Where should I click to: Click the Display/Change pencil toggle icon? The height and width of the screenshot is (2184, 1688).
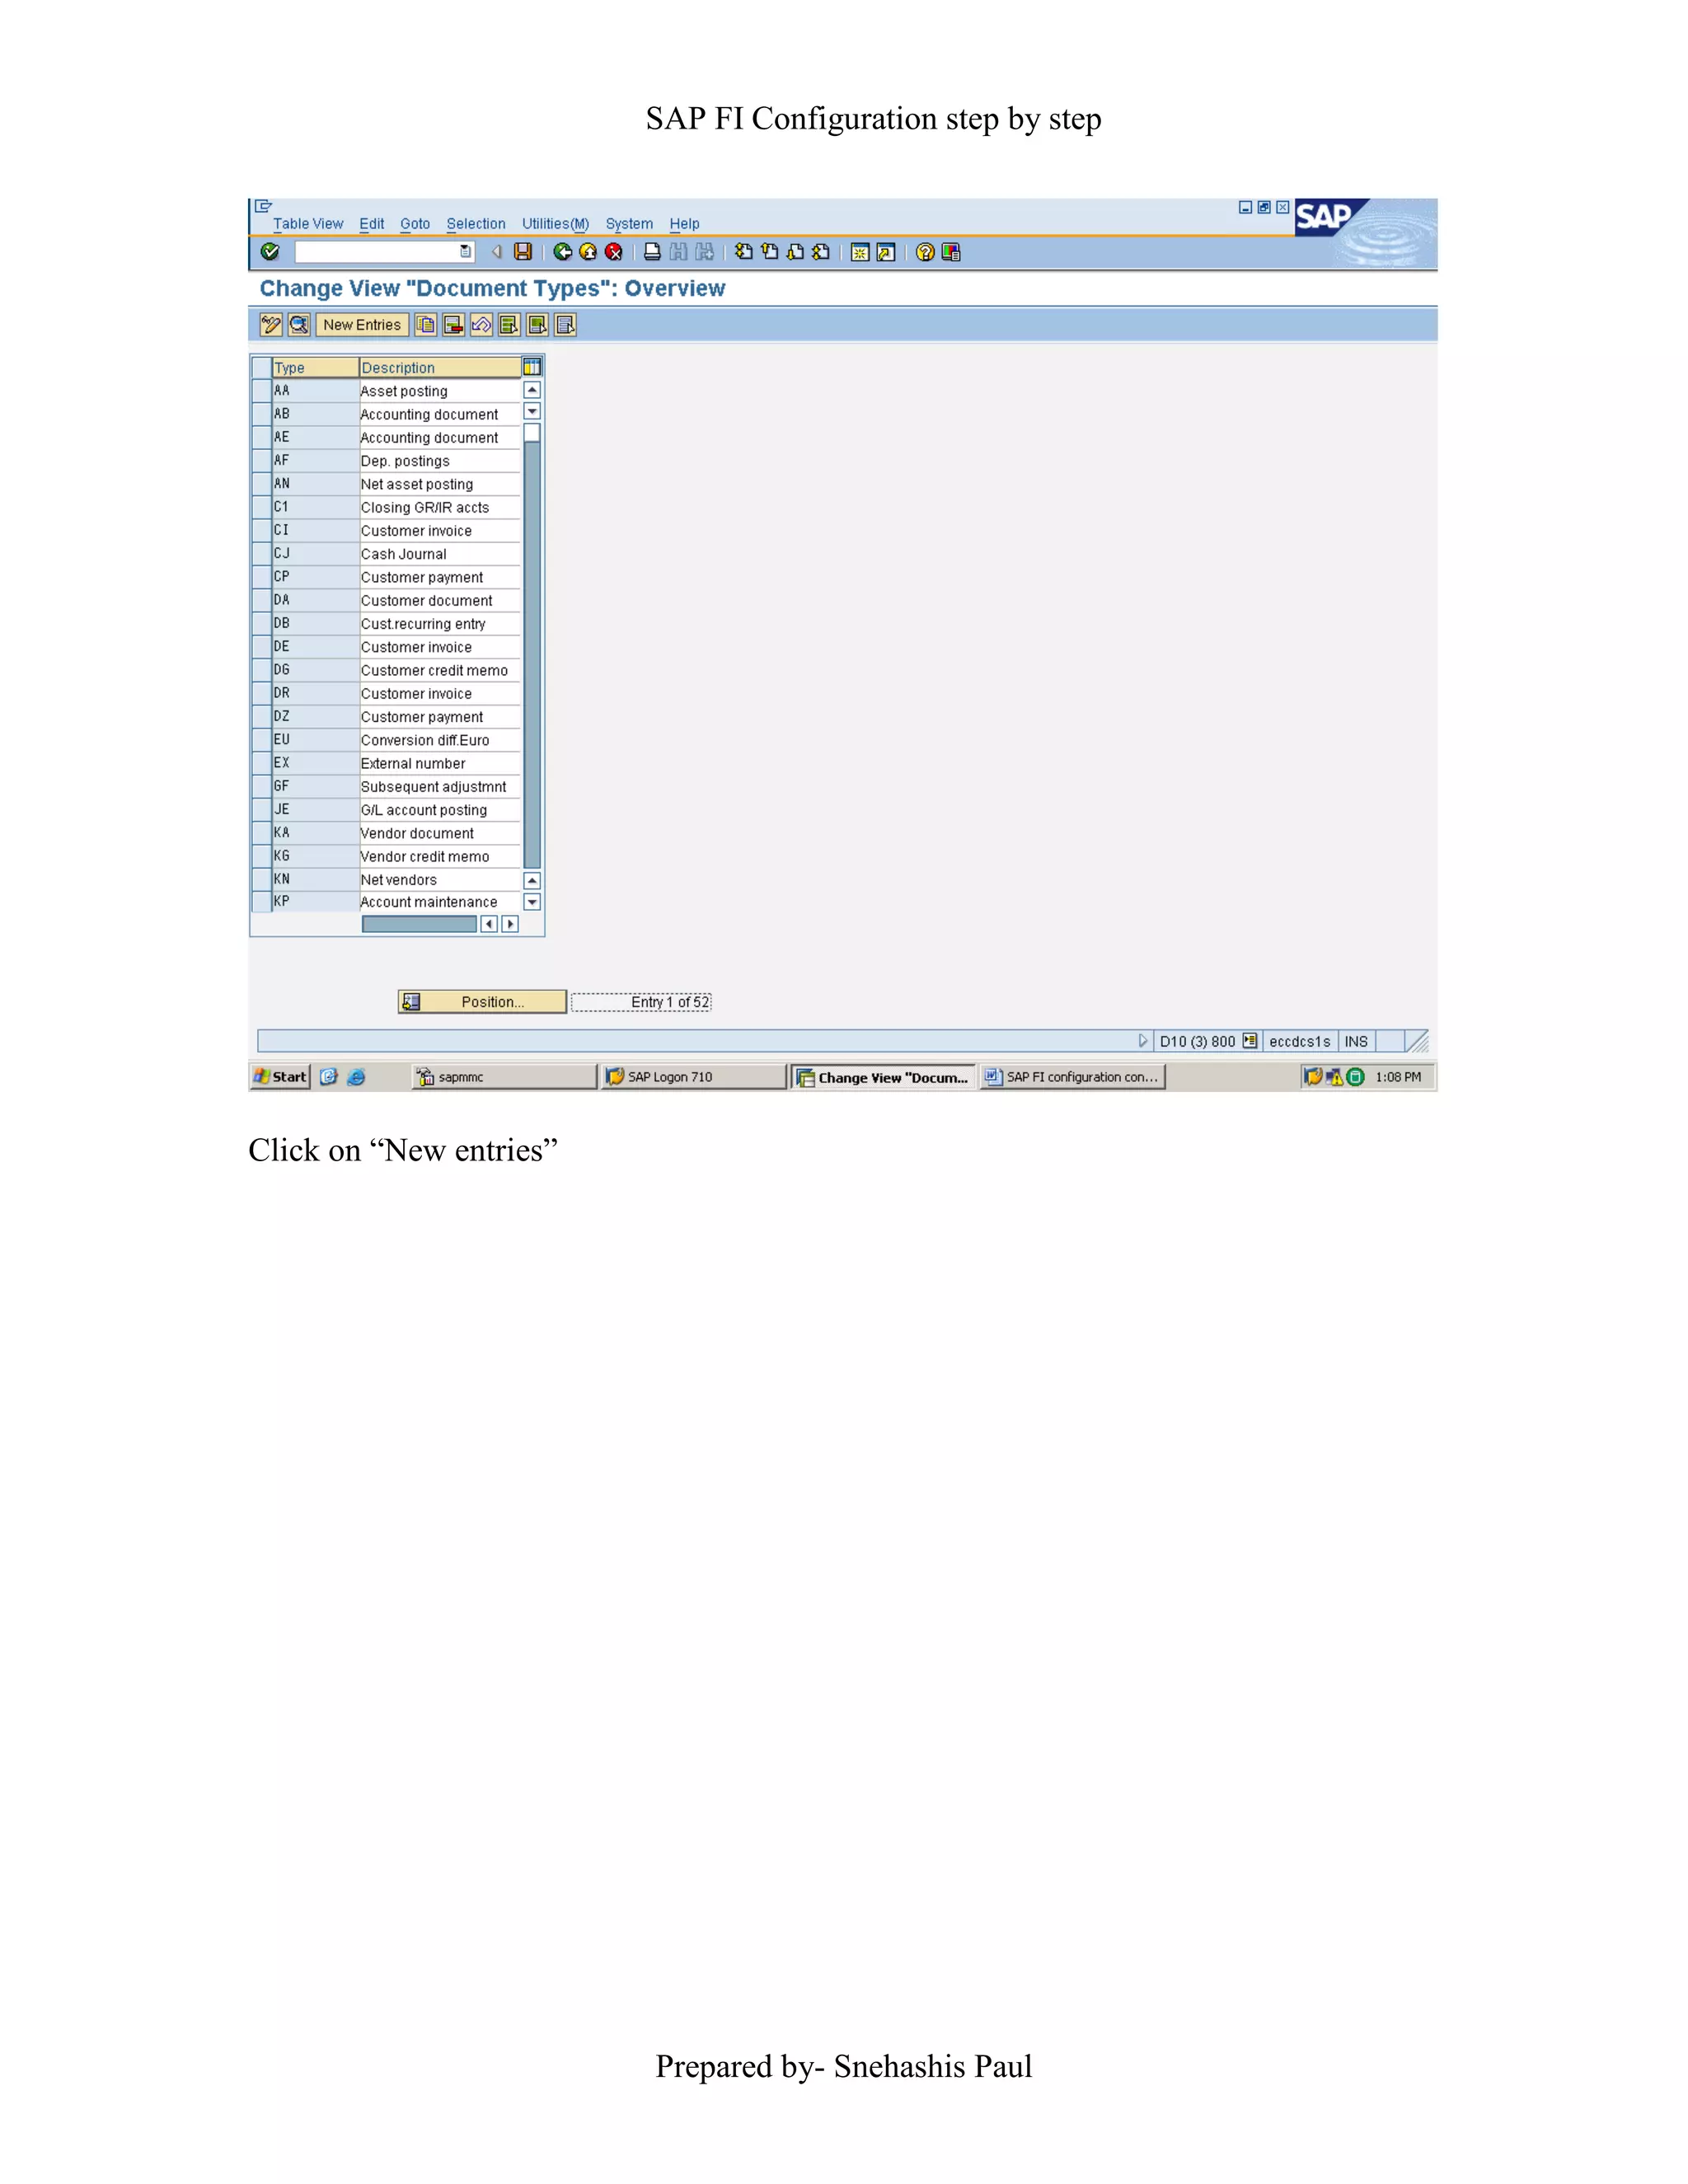tap(271, 325)
